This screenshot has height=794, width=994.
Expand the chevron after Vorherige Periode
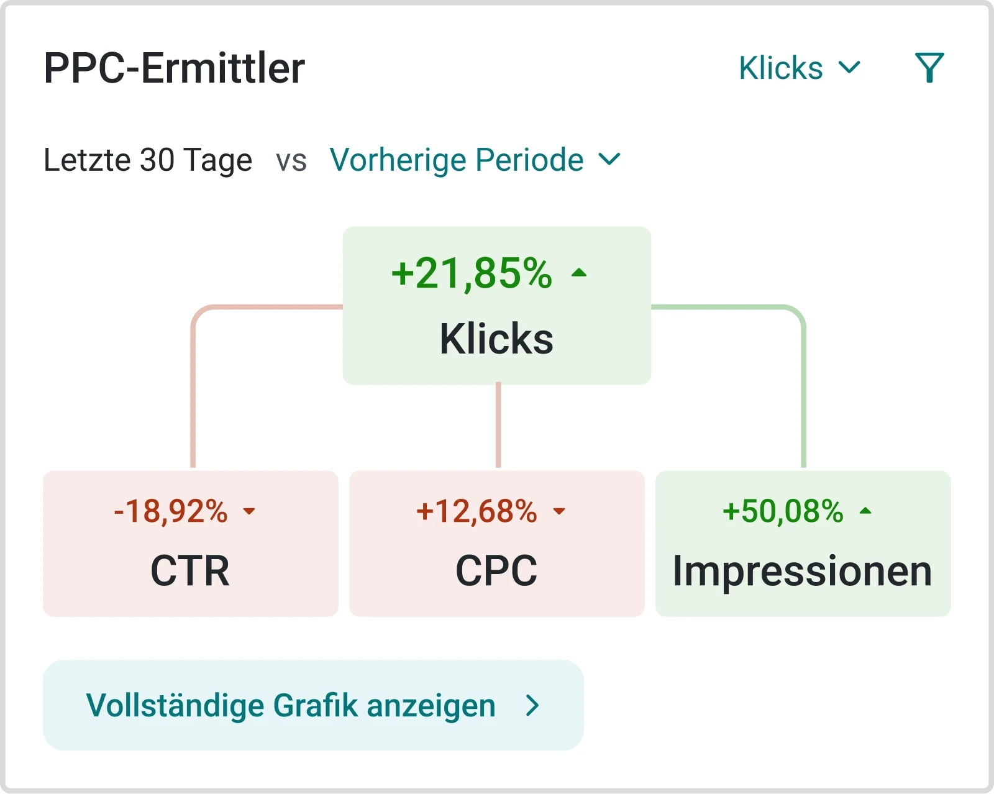[609, 160]
